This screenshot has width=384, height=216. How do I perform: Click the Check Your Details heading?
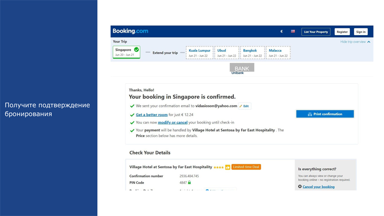(x=150, y=153)
